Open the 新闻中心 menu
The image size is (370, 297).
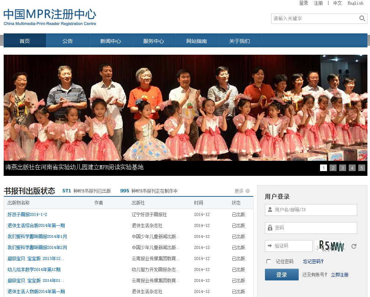pyautogui.click(x=111, y=41)
